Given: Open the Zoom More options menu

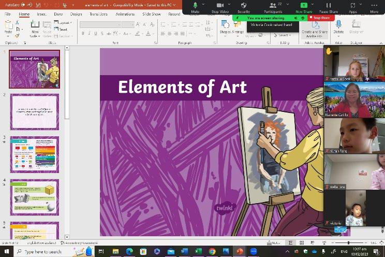Looking at the screenshot, I should click(374, 7).
